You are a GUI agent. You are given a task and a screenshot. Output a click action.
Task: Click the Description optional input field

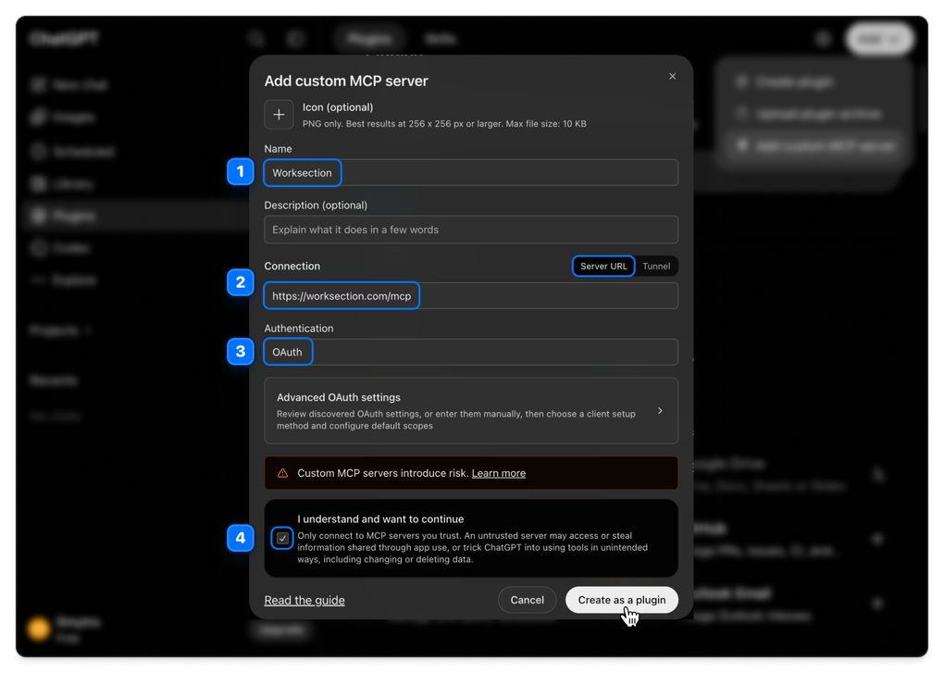(x=471, y=230)
